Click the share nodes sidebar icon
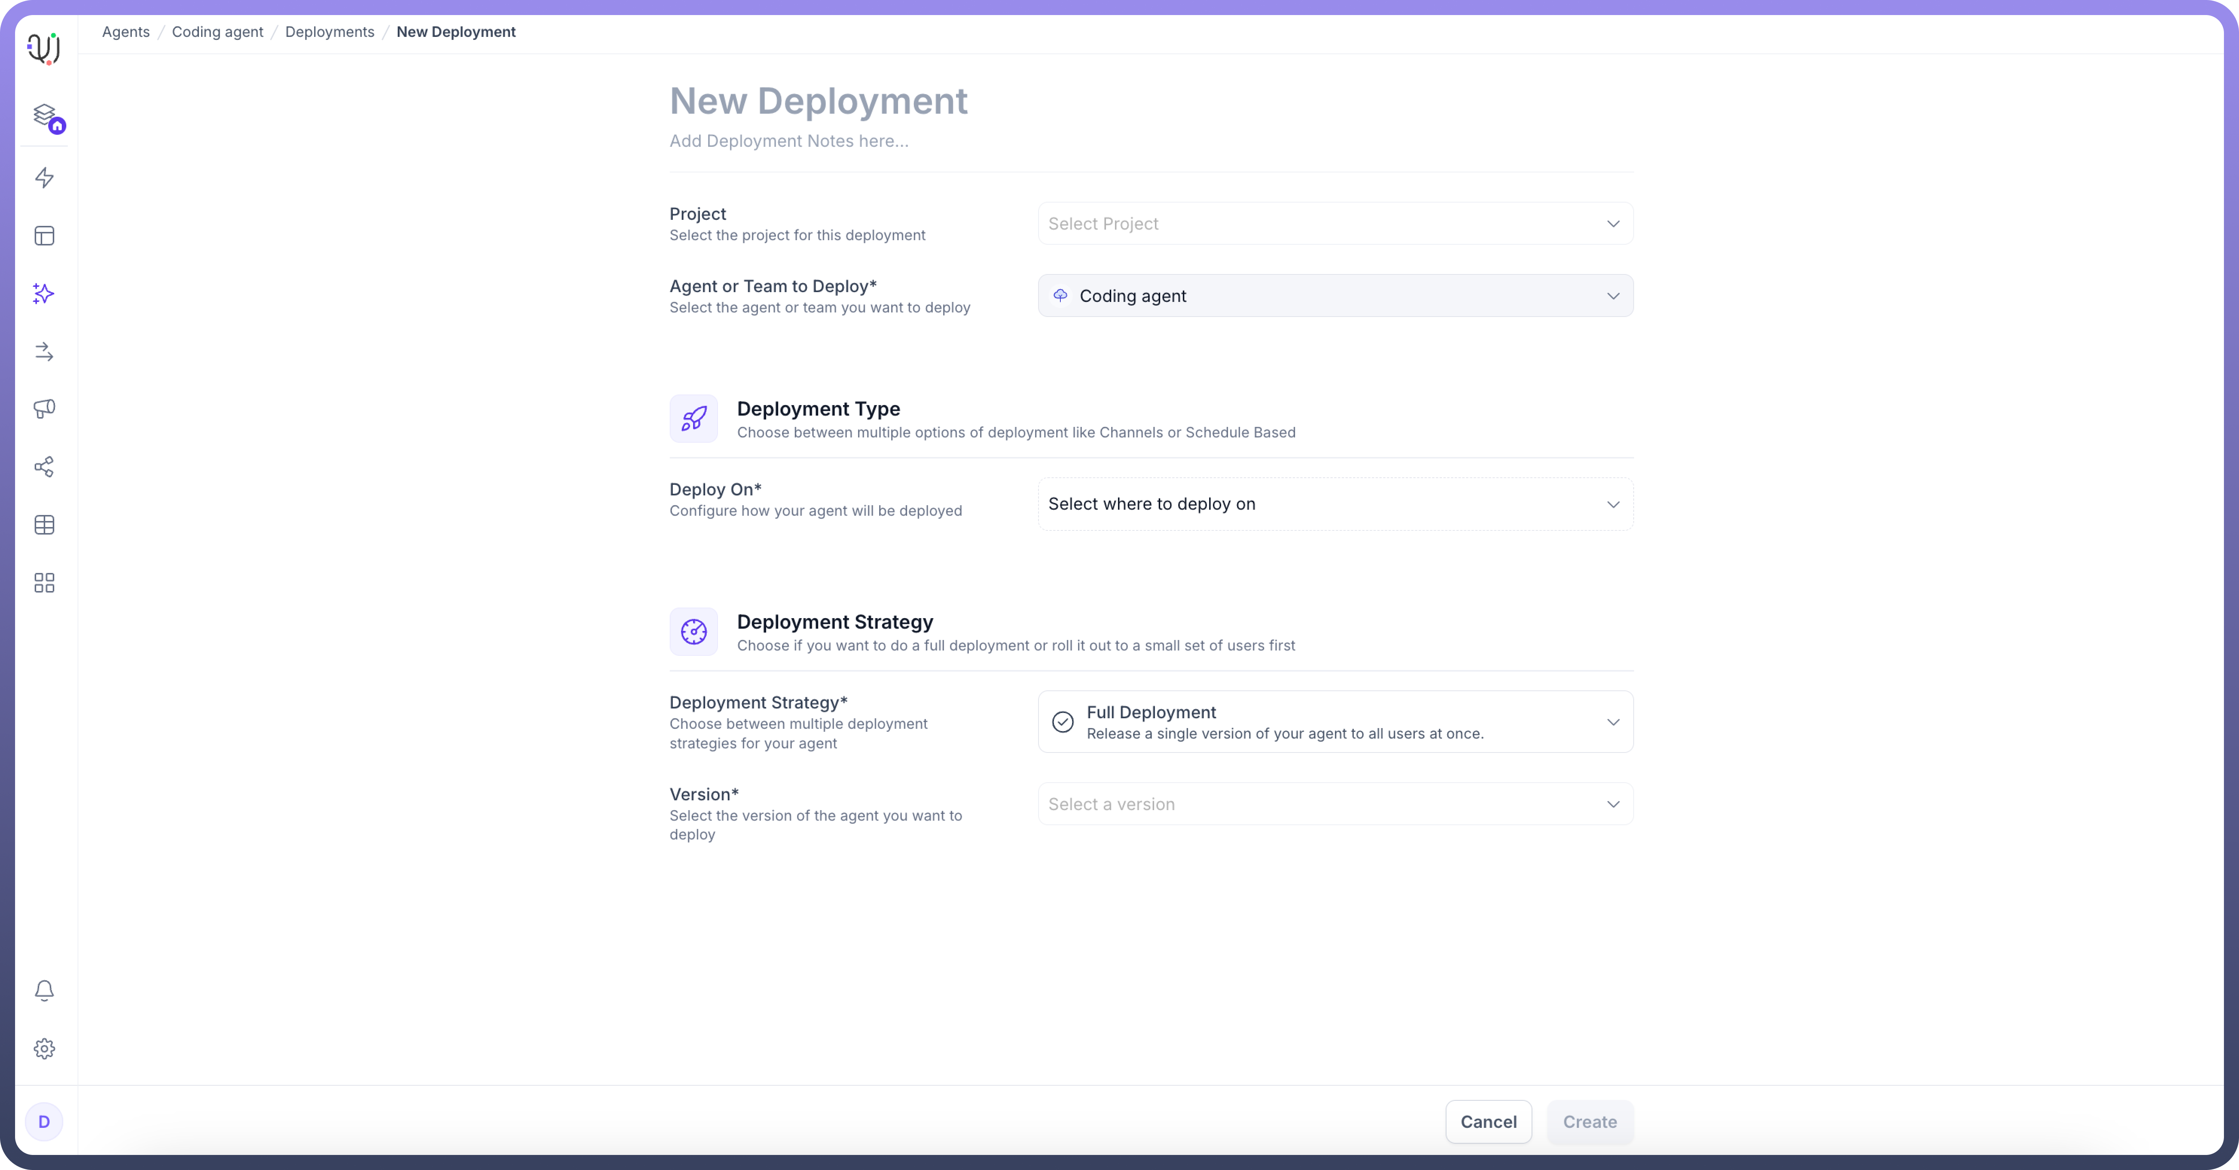 44,467
